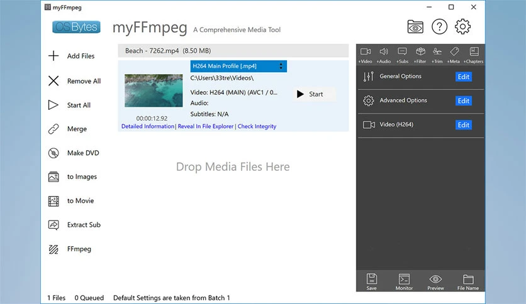Click the 00:00:12.92 duration text
526x304 pixels.
(152, 119)
